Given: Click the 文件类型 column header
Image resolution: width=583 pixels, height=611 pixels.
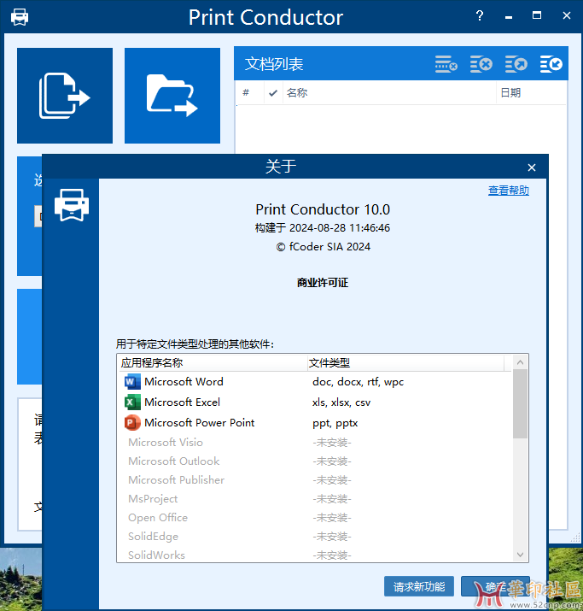Looking at the screenshot, I should pos(405,363).
